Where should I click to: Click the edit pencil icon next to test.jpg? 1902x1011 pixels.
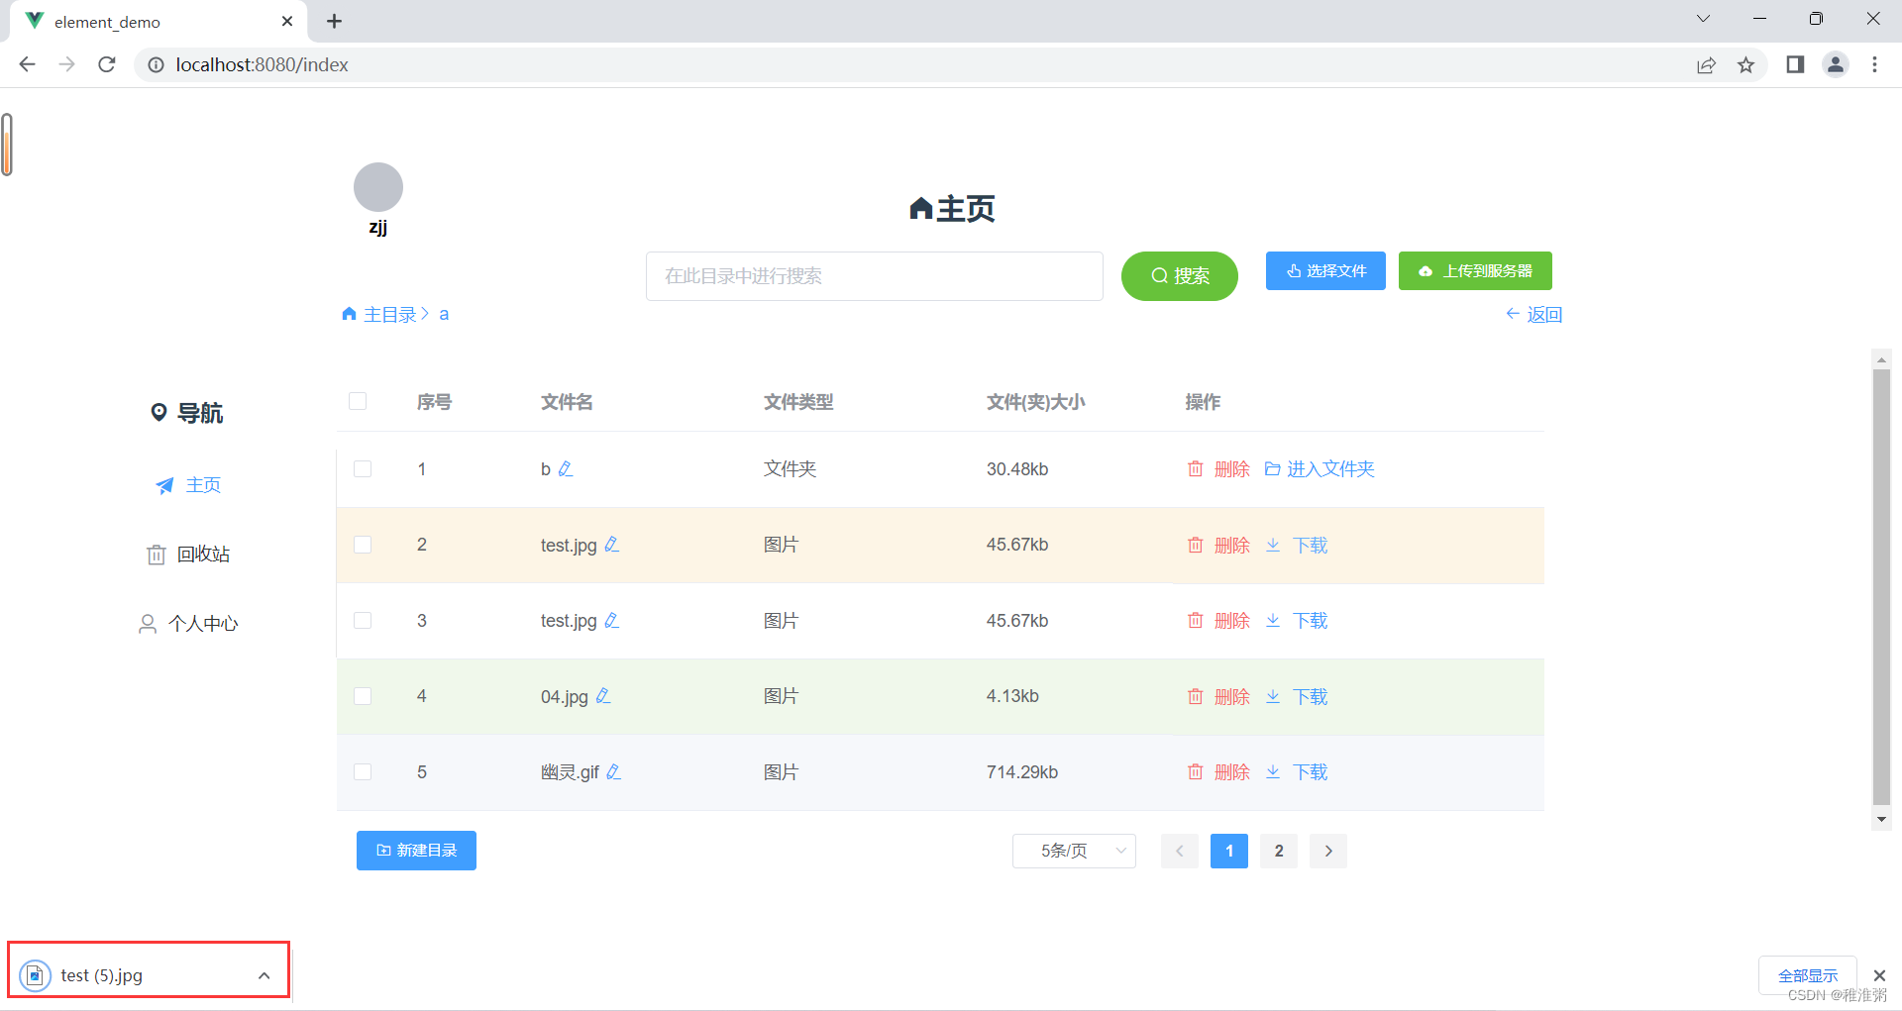611,544
